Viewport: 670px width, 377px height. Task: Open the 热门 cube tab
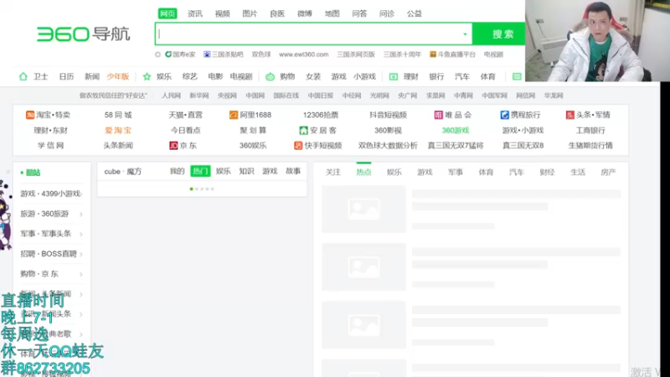point(200,172)
